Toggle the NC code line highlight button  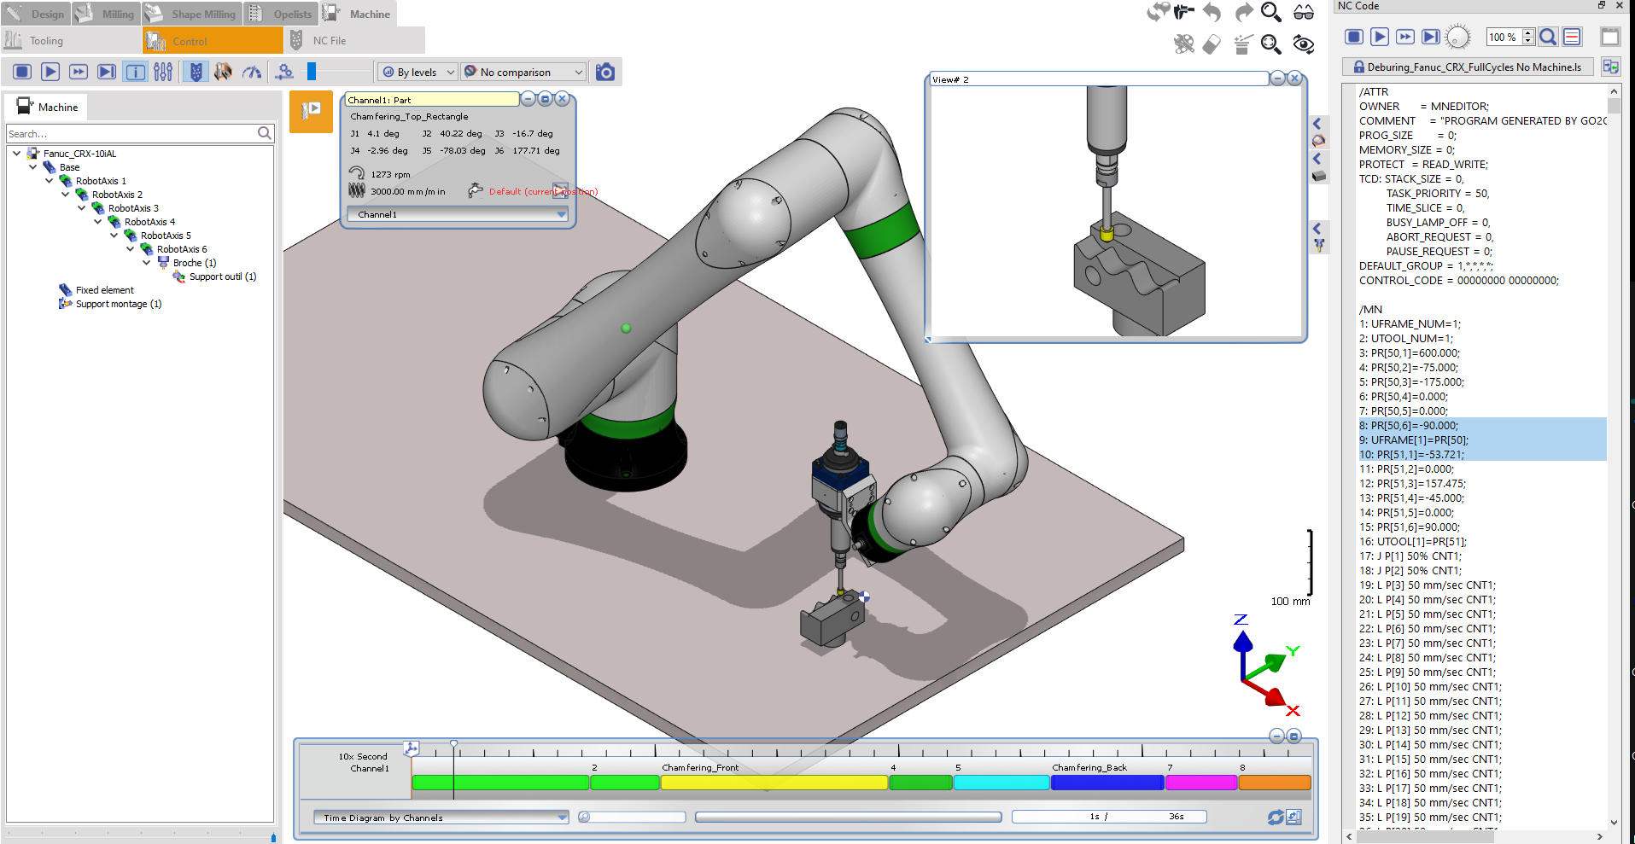pyautogui.click(x=1572, y=37)
